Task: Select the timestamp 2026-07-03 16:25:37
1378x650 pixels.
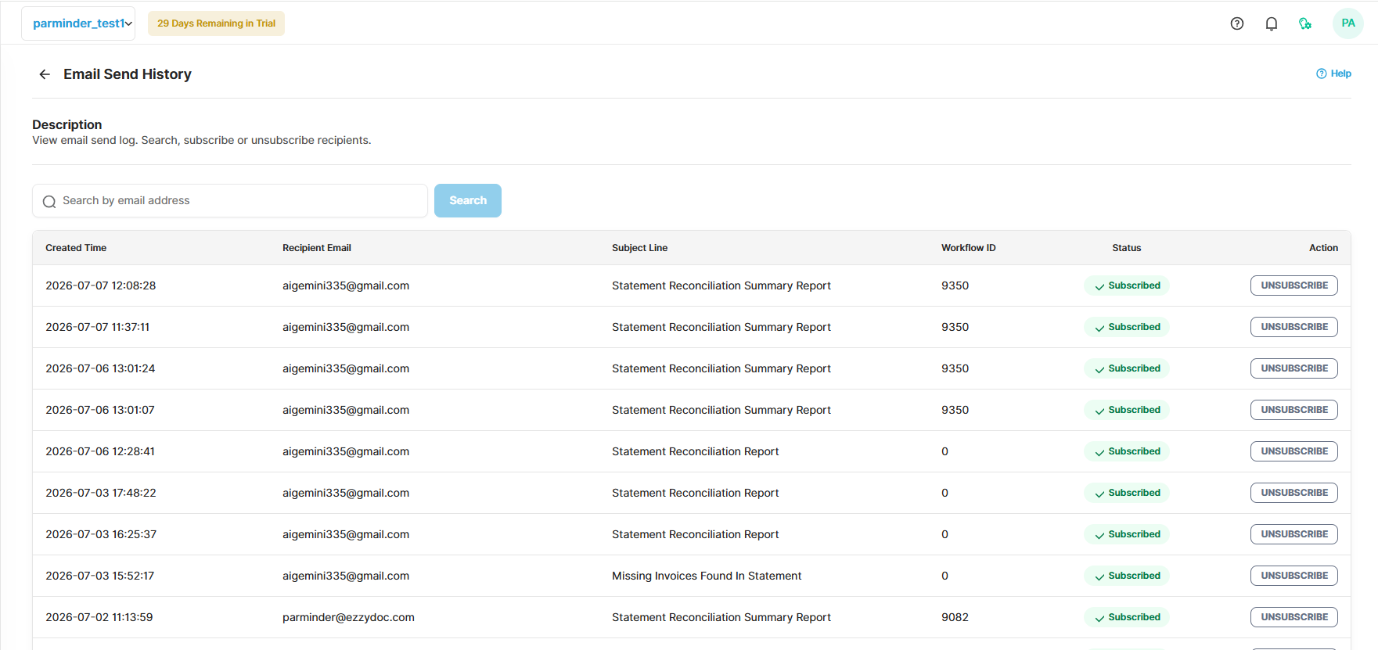Action: click(x=101, y=534)
